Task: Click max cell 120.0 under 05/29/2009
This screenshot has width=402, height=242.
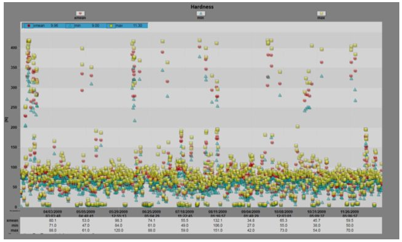Action: [119, 230]
